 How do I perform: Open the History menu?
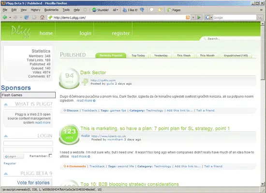point(35,10)
